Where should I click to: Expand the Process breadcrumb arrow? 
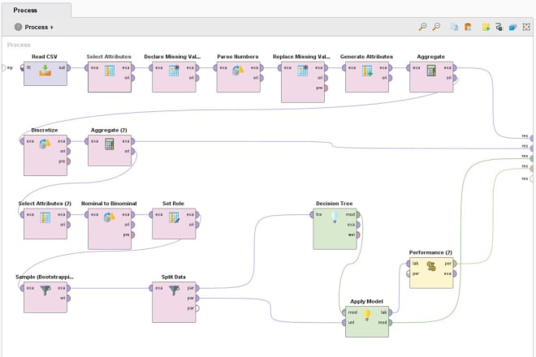[x=52, y=27]
